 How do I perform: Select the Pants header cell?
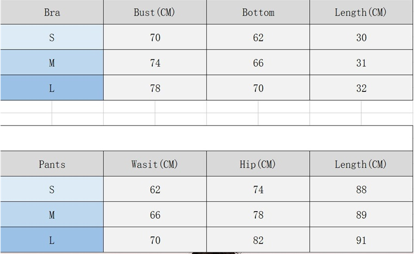click(x=52, y=164)
